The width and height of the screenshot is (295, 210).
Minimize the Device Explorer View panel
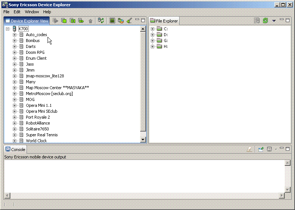pos(137,20)
